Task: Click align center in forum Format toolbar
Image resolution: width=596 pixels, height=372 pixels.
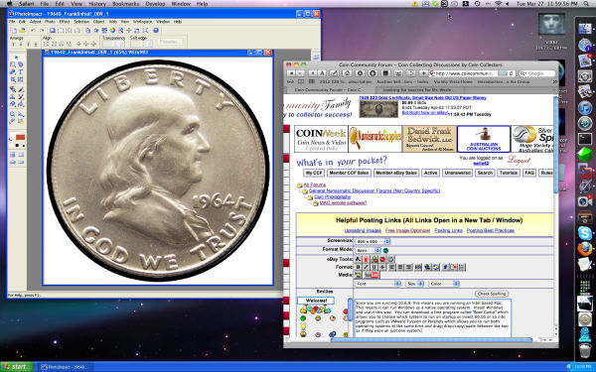Action: coord(400,267)
